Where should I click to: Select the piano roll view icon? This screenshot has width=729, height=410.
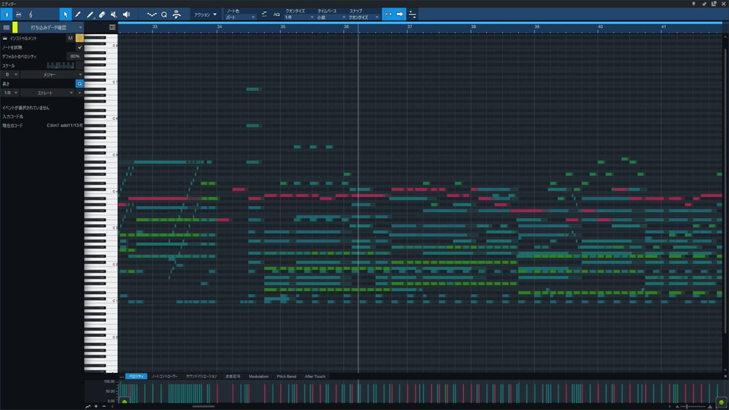pos(7,14)
